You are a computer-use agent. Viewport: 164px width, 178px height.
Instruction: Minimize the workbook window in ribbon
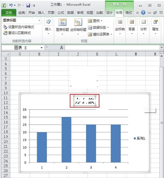(149, 13)
